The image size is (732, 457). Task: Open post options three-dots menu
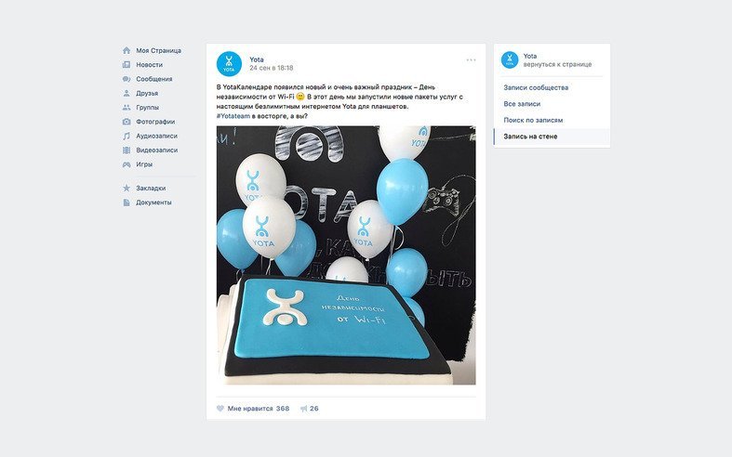pyautogui.click(x=471, y=59)
